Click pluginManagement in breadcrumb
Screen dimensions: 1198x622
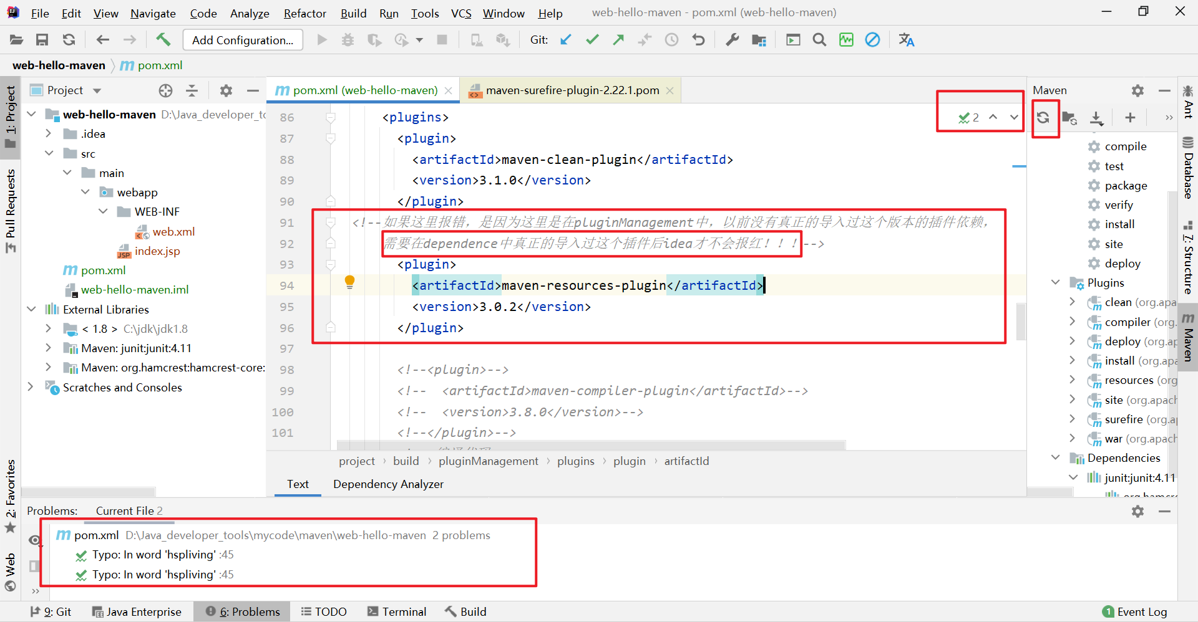pos(488,461)
